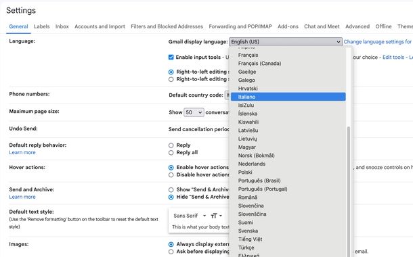
Task: Open the Add-ons tab
Action: (288, 26)
